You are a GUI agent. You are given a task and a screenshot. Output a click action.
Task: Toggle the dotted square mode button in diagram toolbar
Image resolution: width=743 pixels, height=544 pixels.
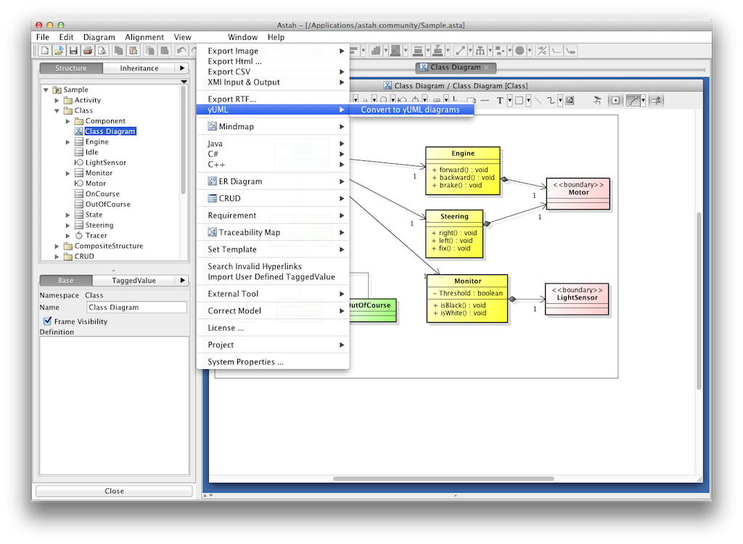click(615, 101)
